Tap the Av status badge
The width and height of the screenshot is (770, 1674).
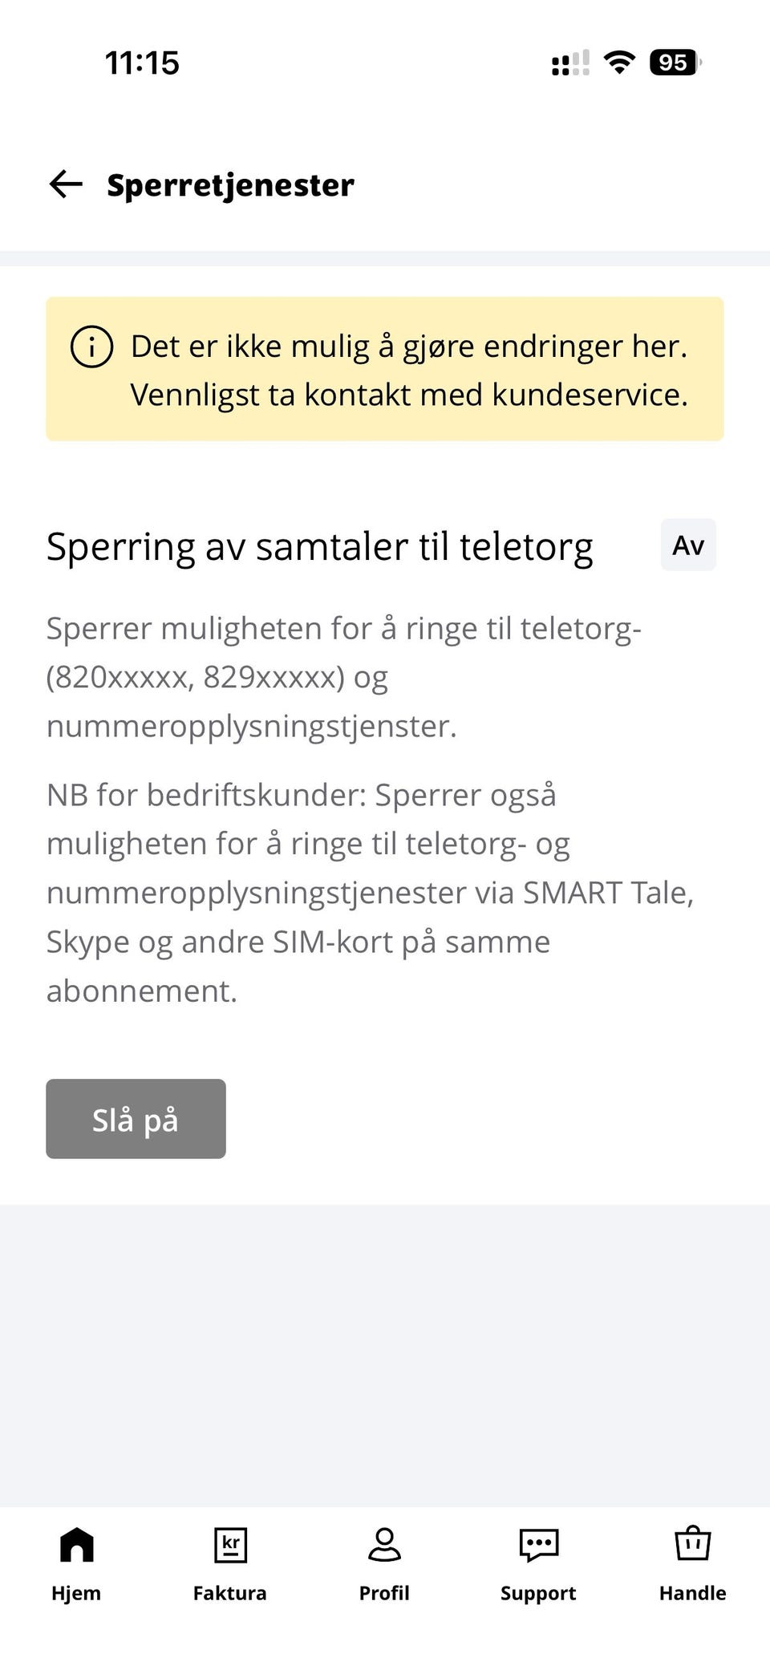coord(688,545)
